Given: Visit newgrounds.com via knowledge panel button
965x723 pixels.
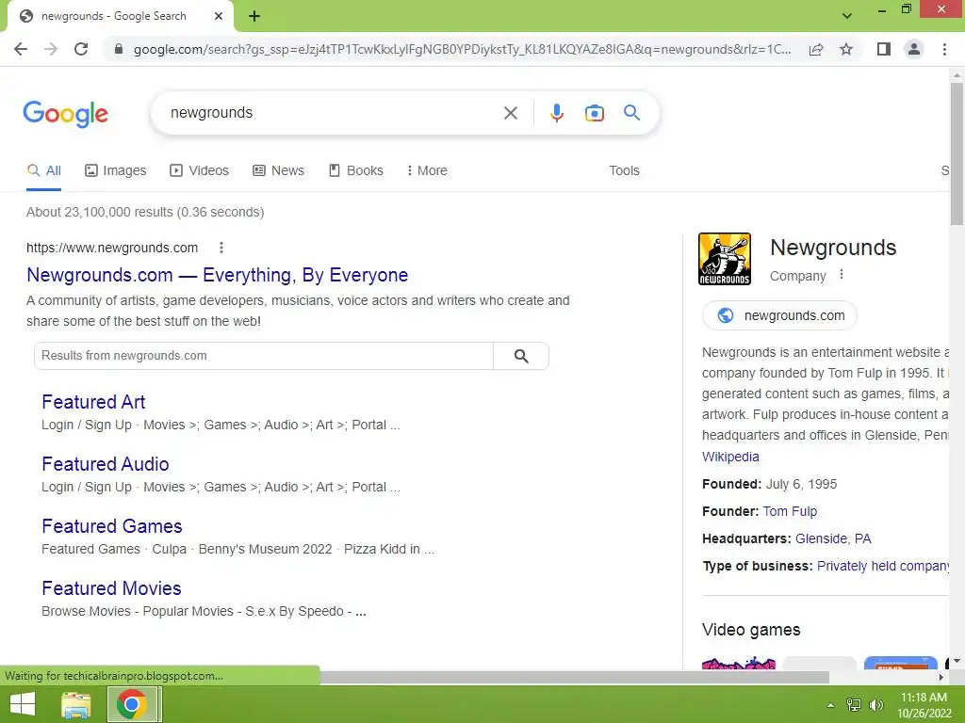Looking at the screenshot, I should coord(779,315).
